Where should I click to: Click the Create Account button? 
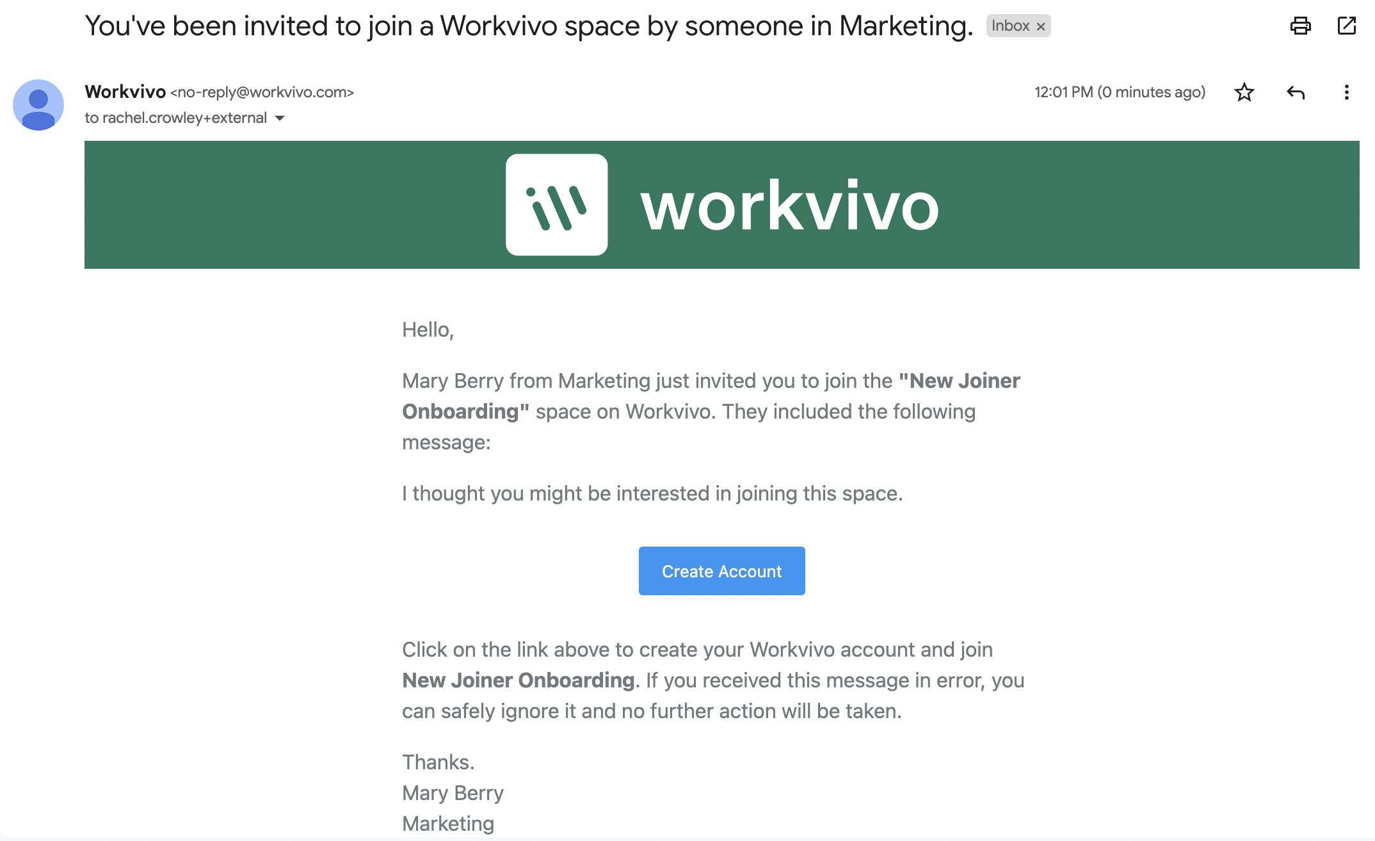tap(721, 571)
